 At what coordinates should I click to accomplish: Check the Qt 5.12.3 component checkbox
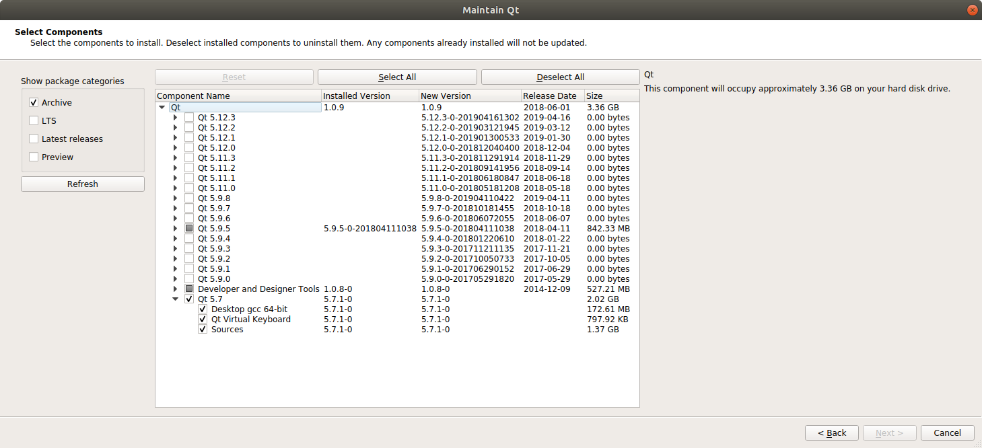189,118
